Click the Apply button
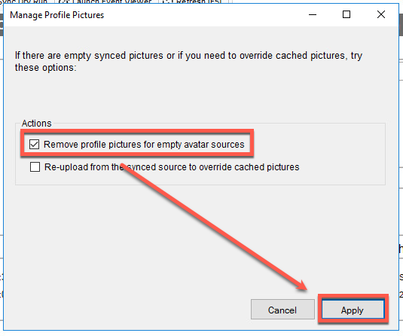Screen dimensions: 403x336 click(x=353, y=310)
